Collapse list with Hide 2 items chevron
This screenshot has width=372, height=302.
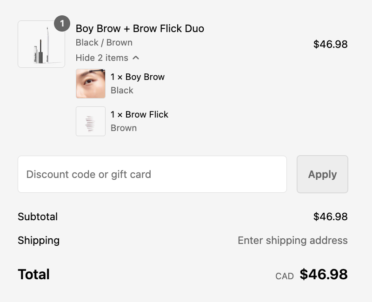click(x=136, y=58)
